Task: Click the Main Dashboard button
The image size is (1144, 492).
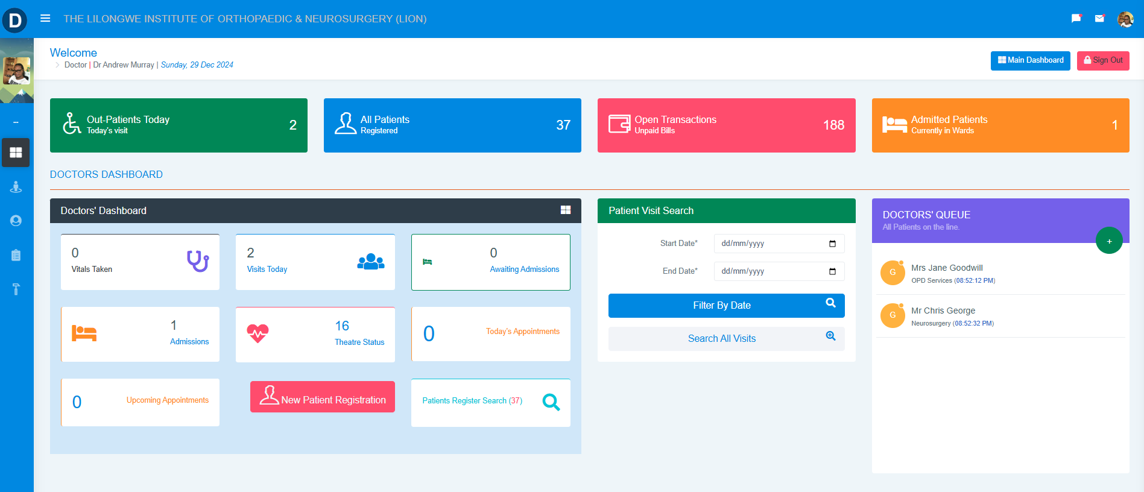Action: point(1030,60)
